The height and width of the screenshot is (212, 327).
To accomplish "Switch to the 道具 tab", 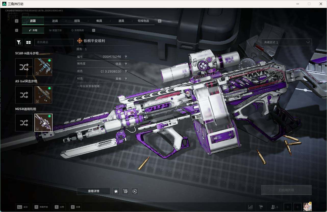I will [121, 21].
